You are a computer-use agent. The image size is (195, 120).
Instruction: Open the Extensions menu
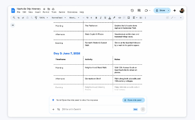pyautogui.click(x=72, y=12)
